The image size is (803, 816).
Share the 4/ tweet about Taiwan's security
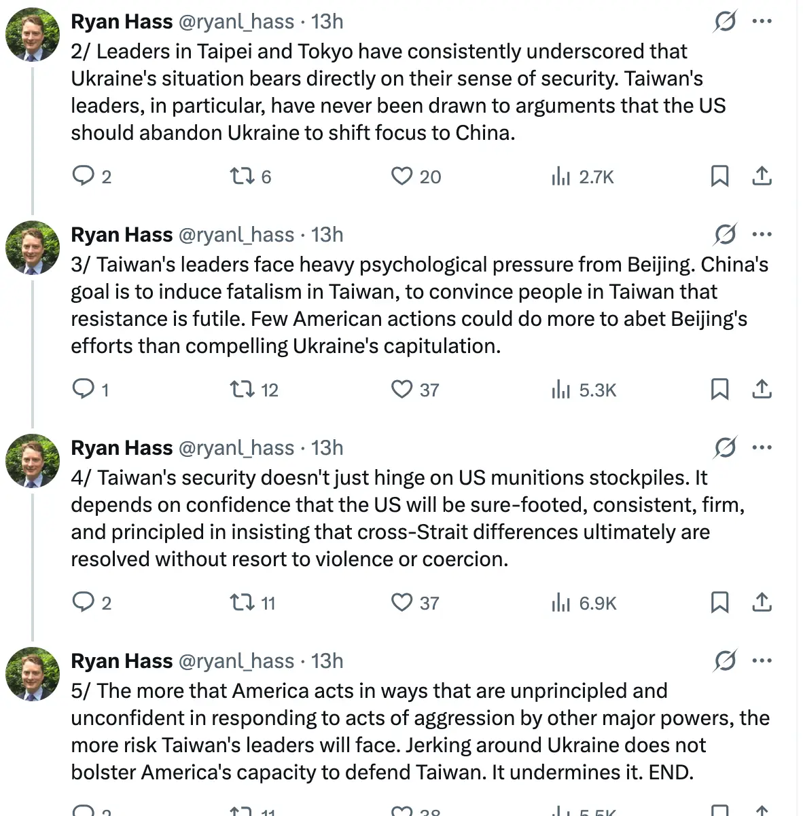[x=762, y=603]
